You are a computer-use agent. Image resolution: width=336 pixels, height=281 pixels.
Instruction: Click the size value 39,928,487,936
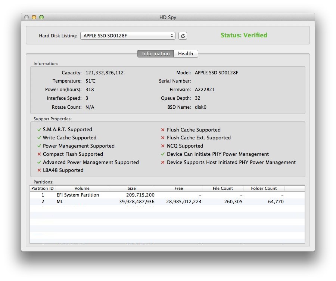click(x=137, y=202)
